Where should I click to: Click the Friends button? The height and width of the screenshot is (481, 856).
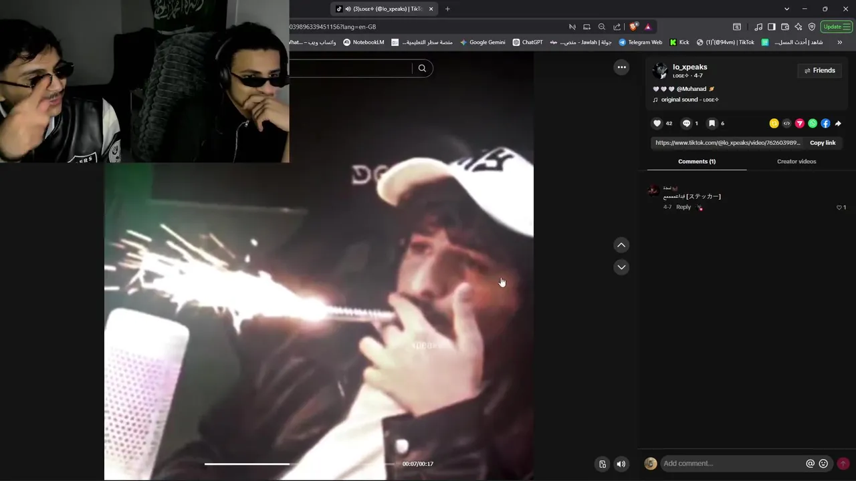[x=819, y=70]
